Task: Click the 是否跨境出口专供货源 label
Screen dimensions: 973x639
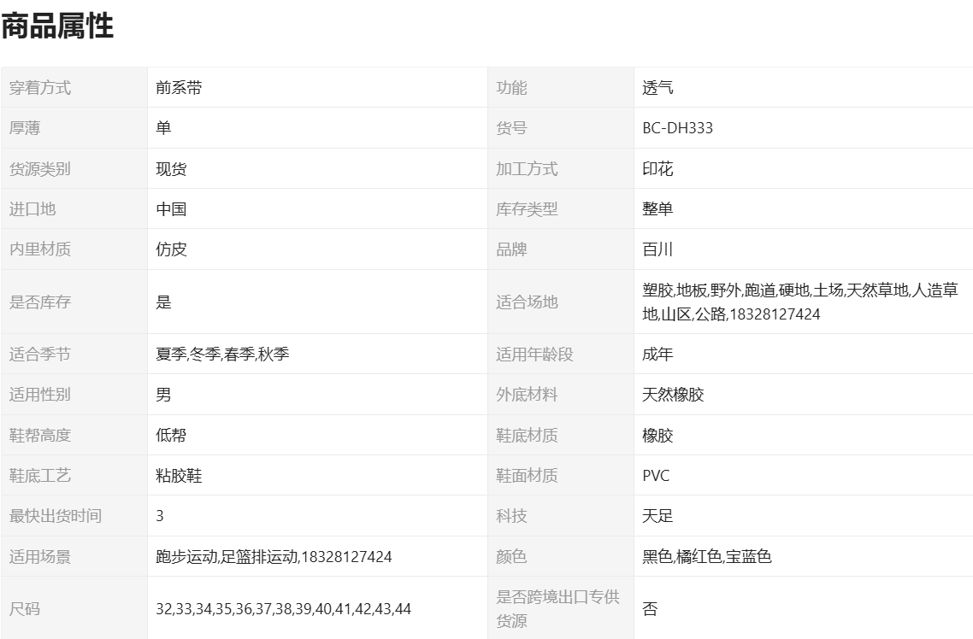Action: pyautogui.click(x=557, y=609)
